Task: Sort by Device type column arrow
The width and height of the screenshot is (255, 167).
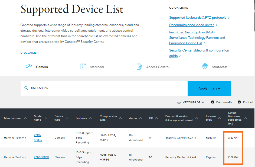Action: [x=67, y=118]
